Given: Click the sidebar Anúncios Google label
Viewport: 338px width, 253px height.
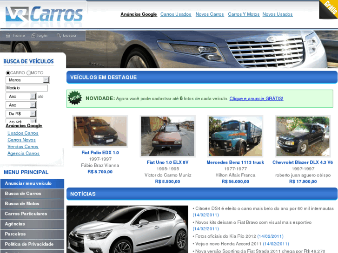Looking at the screenshot, I should (24, 125).
